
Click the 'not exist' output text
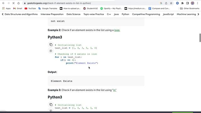(x=58, y=21)
